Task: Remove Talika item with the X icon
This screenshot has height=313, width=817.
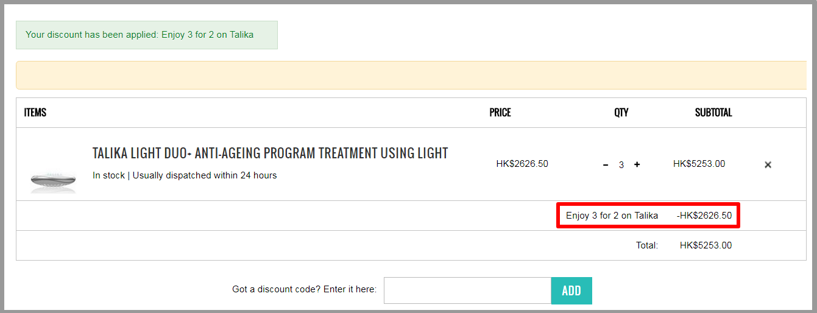Action: (x=768, y=164)
